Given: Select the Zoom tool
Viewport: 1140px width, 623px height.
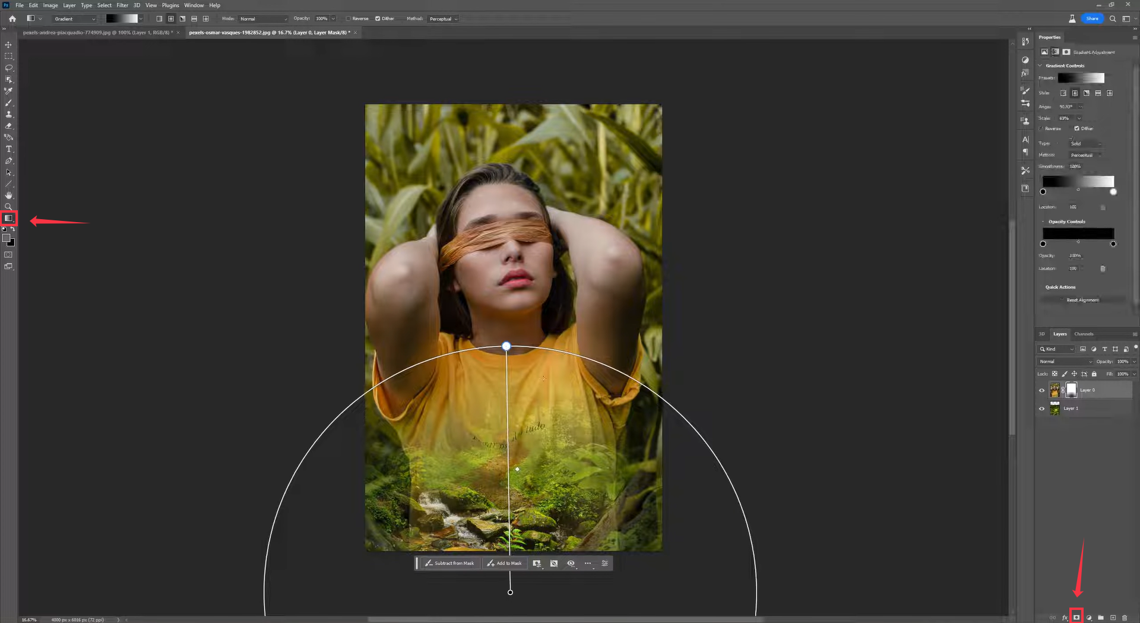Looking at the screenshot, I should pyautogui.click(x=8, y=207).
